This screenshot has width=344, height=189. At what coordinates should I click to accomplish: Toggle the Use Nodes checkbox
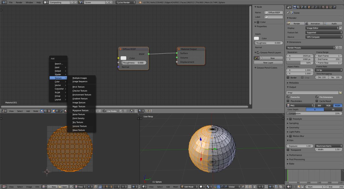(x=105, y=111)
